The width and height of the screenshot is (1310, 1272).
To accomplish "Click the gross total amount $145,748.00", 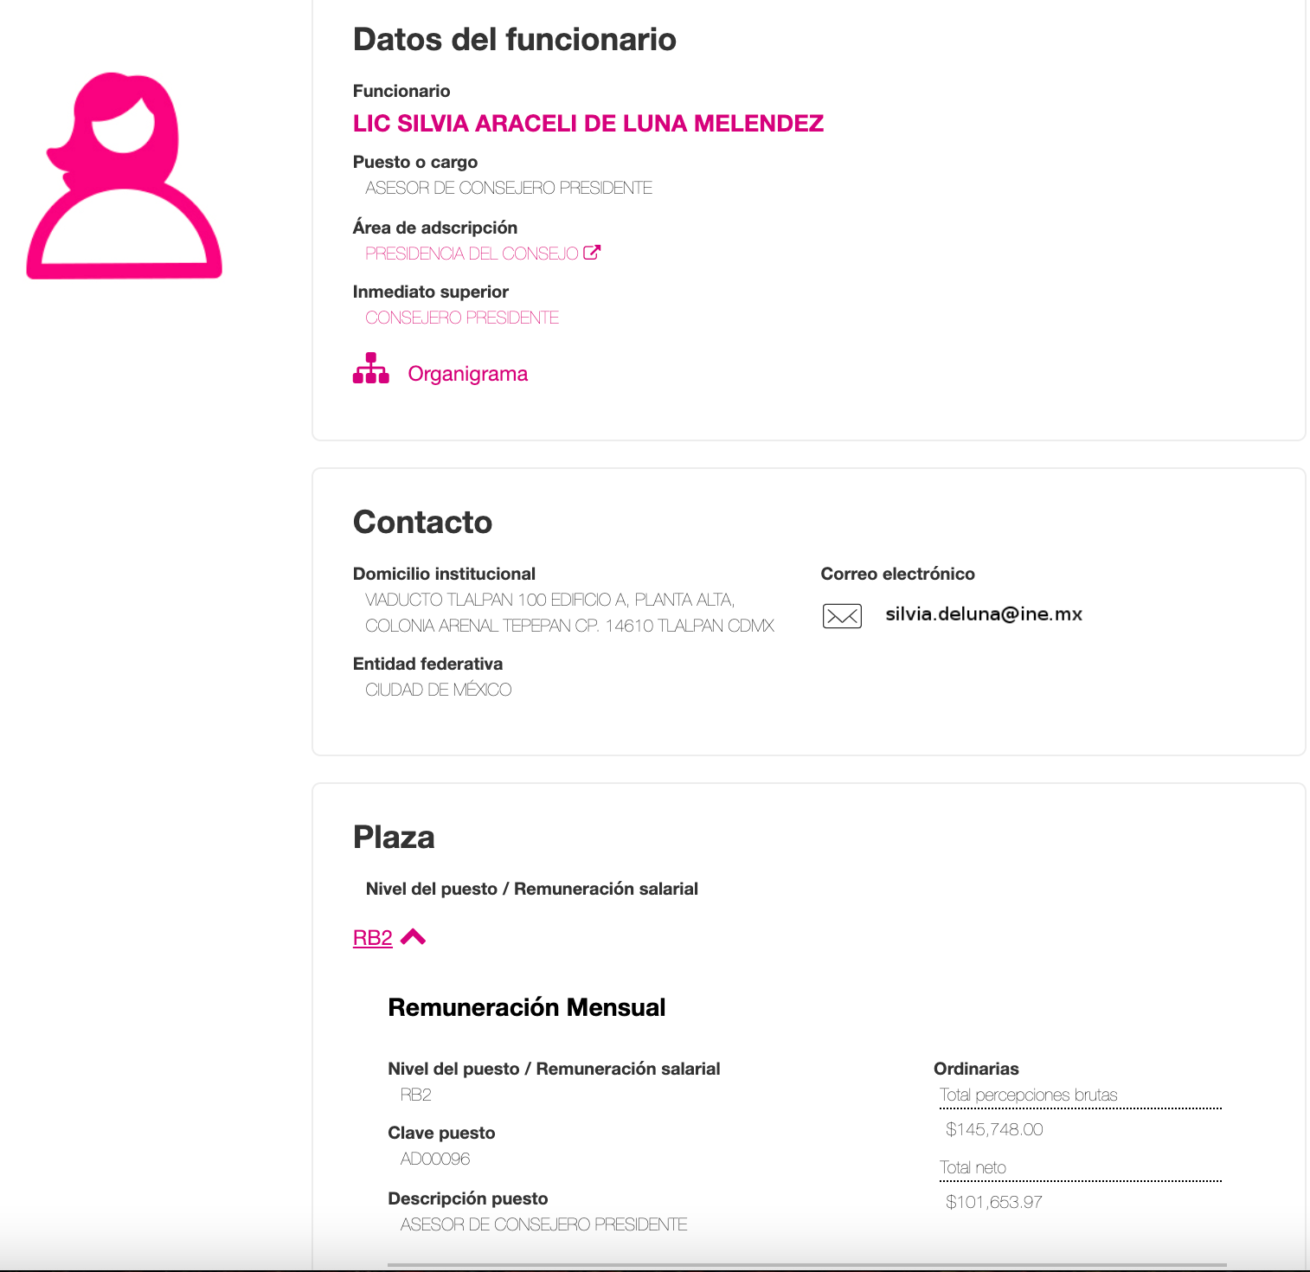I will [994, 1129].
